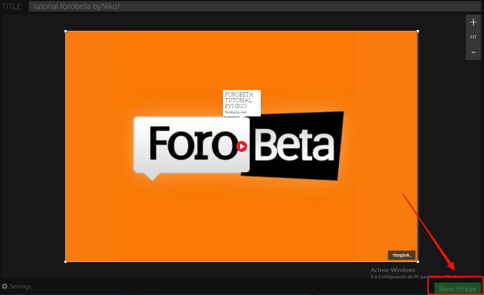Image resolution: width=484 pixels, height=295 pixels.
Task: Click the TITLE input field
Action: [x=255, y=6]
